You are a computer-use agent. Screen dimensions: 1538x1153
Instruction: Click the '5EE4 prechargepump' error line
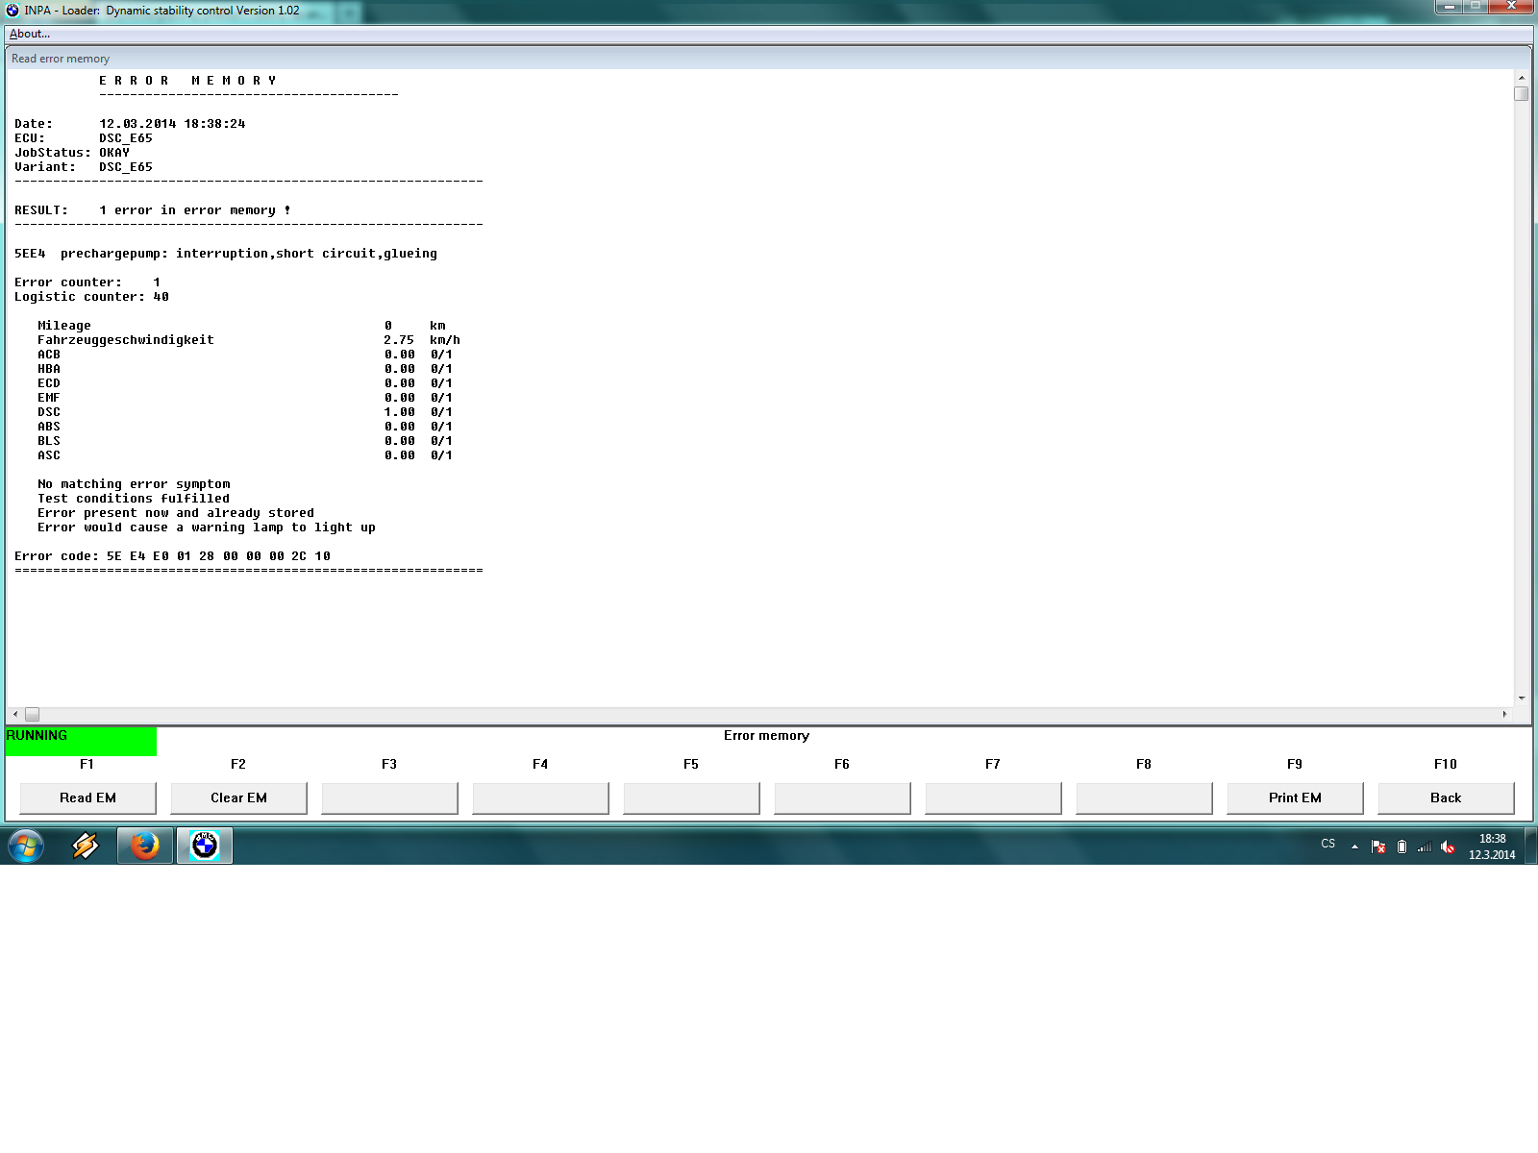(x=226, y=254)
